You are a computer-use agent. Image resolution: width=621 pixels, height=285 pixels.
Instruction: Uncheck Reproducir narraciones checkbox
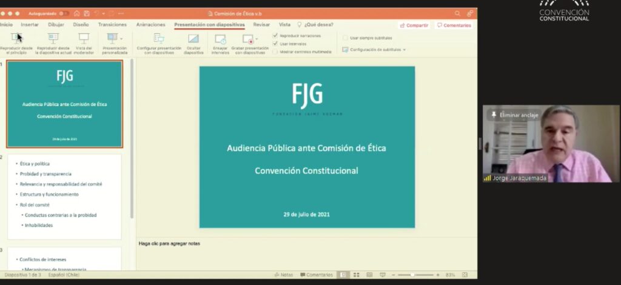point(275,35)
